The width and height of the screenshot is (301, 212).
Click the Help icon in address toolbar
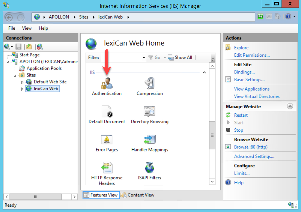[288, 17]
